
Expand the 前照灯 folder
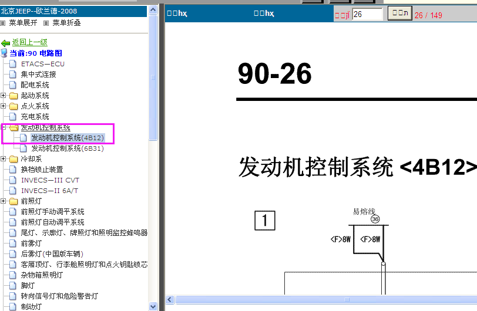3,201
